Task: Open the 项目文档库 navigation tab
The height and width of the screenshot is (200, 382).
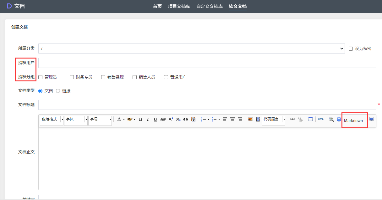Action: (x=179, y=6)
